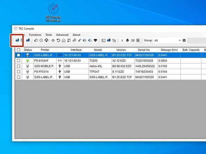
Task: Click the Model column header
Action: pos(98,50)
